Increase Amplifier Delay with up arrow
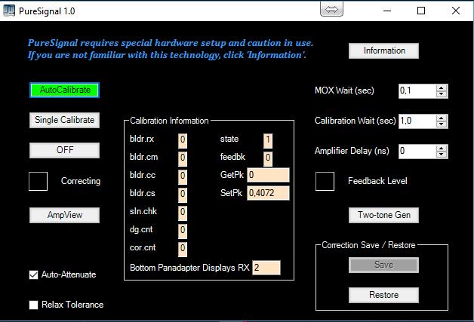The height and width of the screenshot is (322, 474). [x=442, y=149]
